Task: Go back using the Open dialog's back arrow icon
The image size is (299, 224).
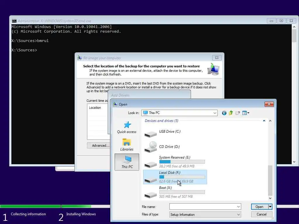Action: [224, 113]
